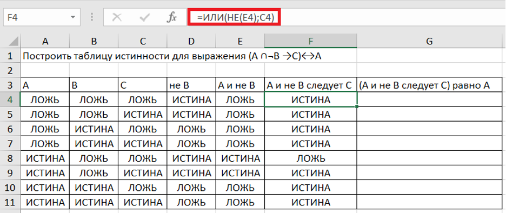The image size is (506, 213).
Task: Select cell E8 containing ИСТИНА
Action: [240, 158]
